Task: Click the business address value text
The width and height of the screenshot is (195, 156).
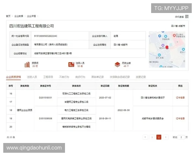Action: 53,53
